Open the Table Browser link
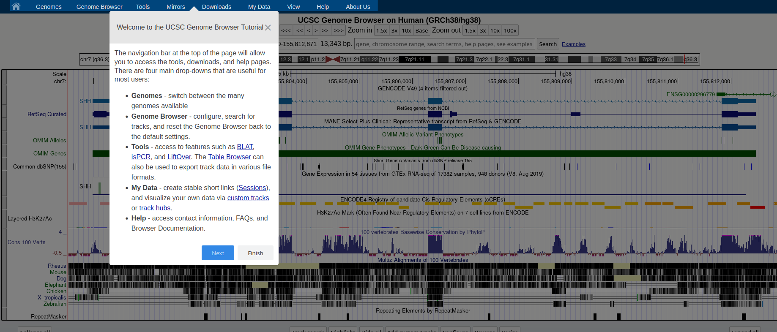 point(229,157)
